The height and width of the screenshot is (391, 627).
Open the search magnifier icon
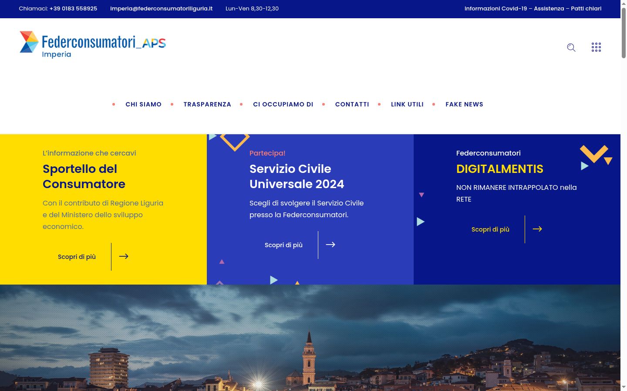click(571, 47)
